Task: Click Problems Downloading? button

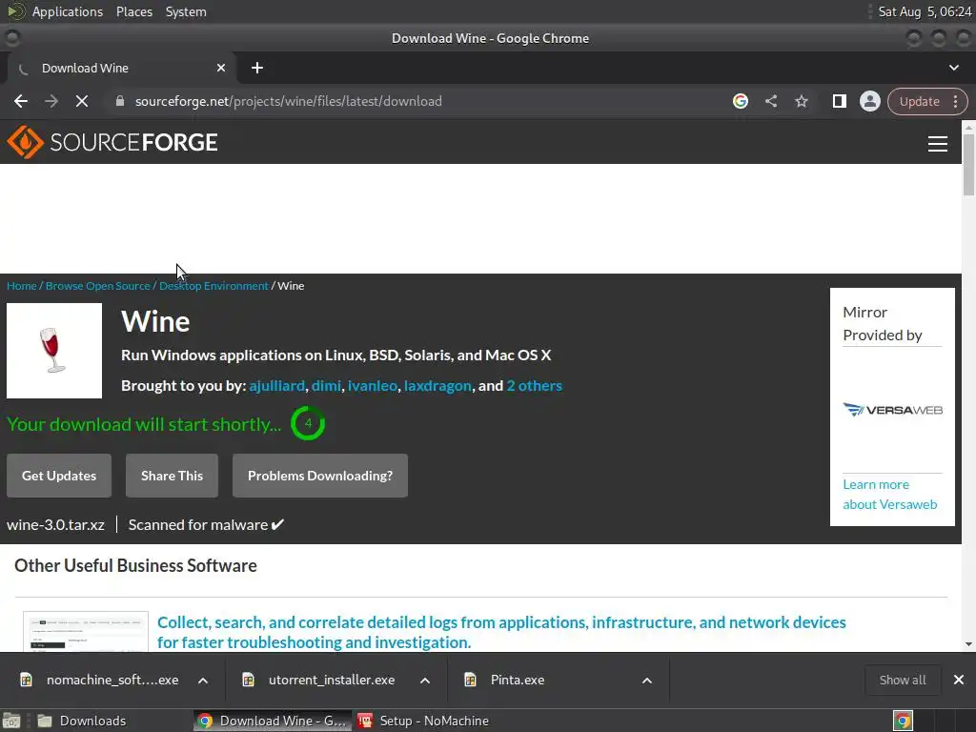Action: point(320,476)
